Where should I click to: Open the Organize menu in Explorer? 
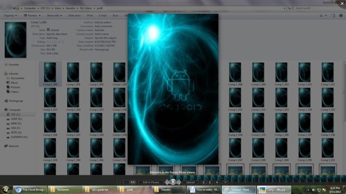point(10,15)
